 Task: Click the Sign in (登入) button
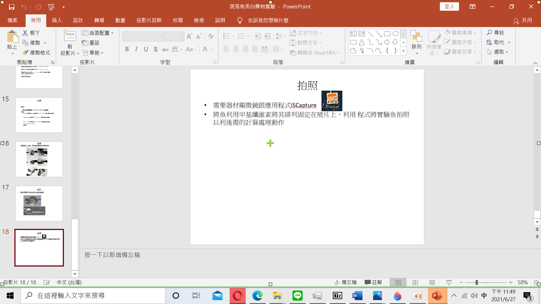click(x=449, y=6)
